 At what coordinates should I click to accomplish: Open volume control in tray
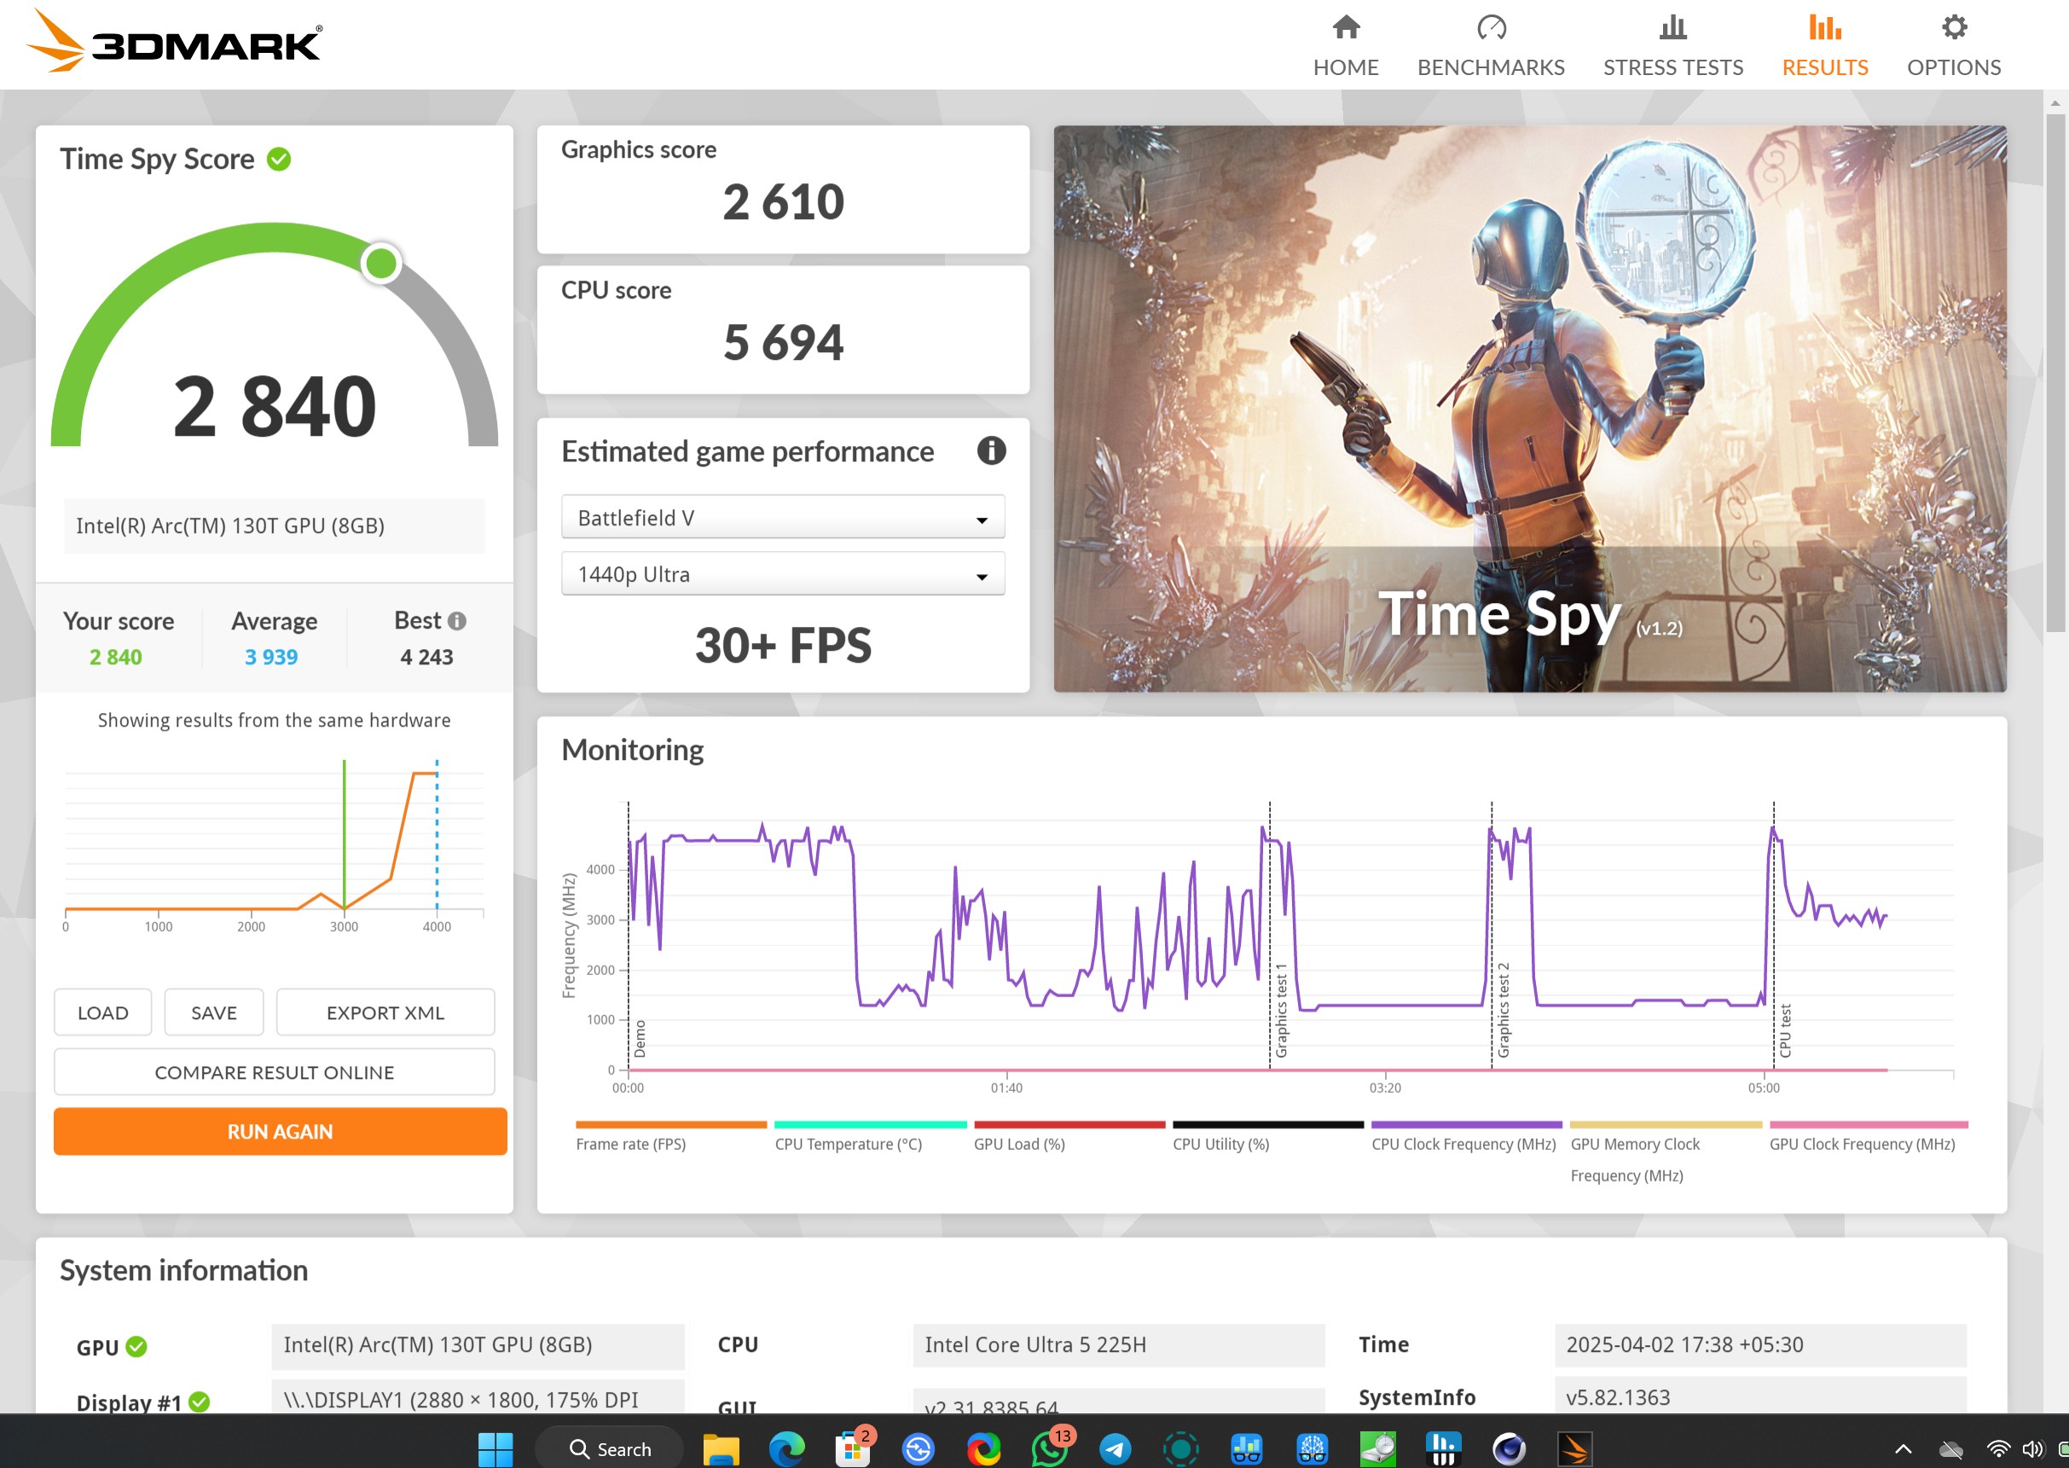click(x=2032, y=1449)
